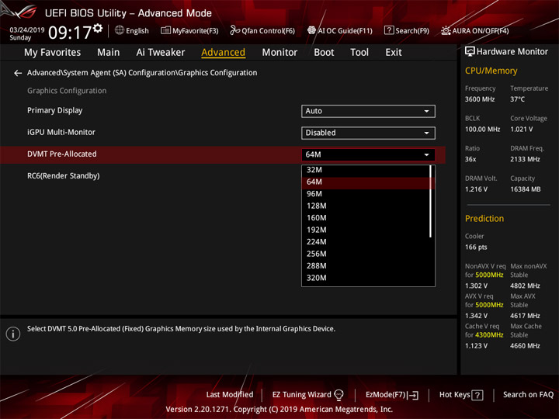This screenshot has height=419, width=559.
Task: Open MyFavorite(F3) list
Action: pyautogui.click(x=189, y=30)
